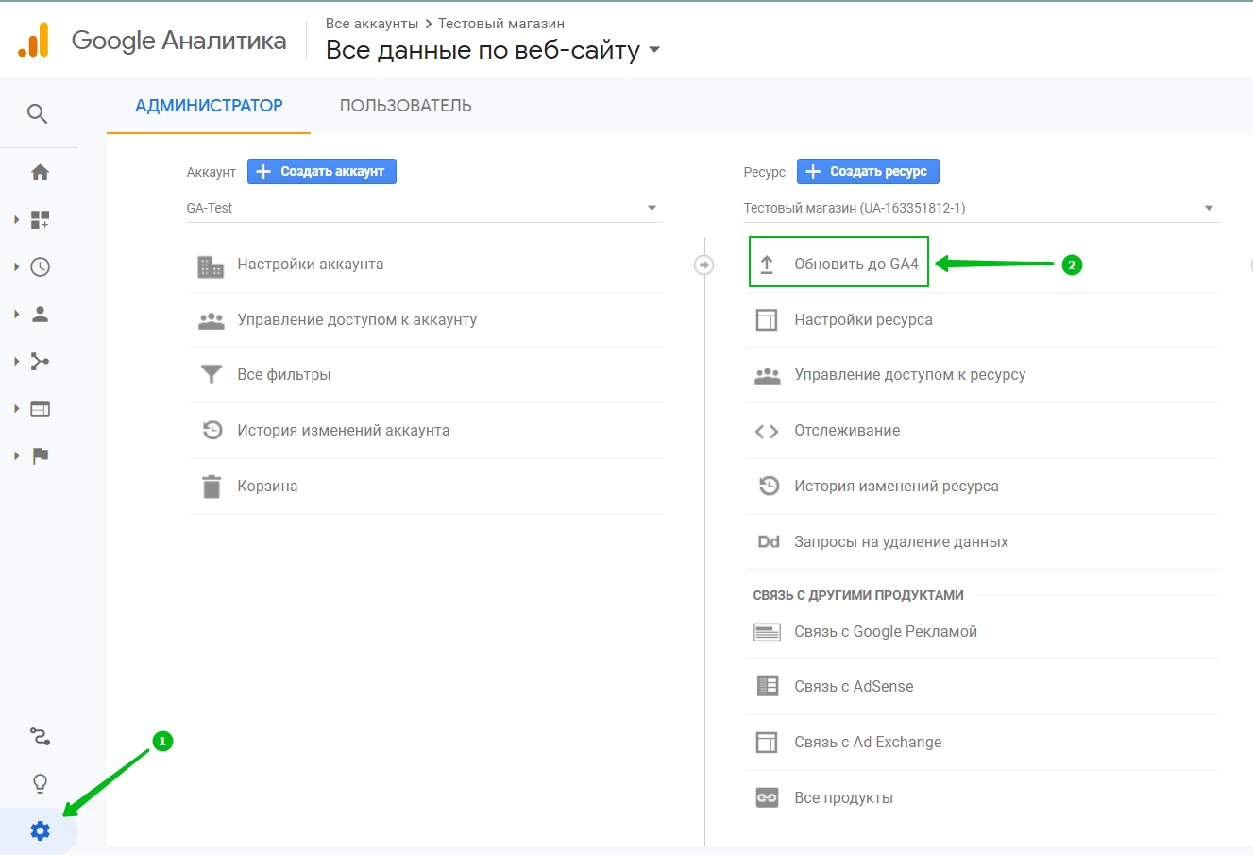Click funnel icon for Все фильтры

tap(212, 375)
